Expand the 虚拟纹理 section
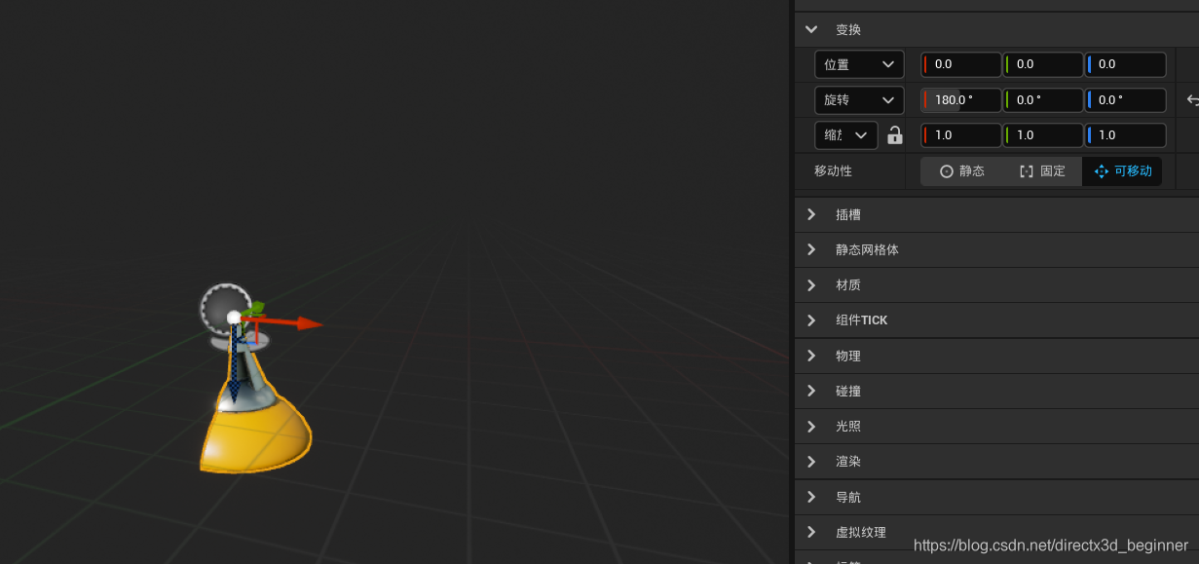This screenshot has height=564, width=1199. [811, 532]
